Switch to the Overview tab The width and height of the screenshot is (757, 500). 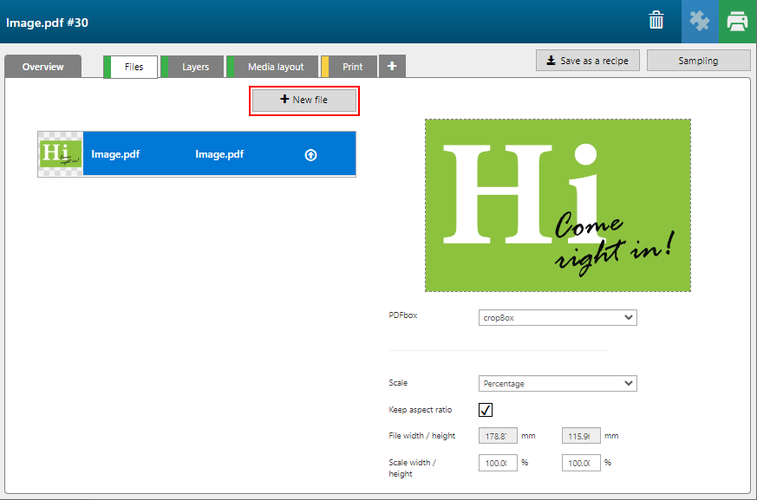pyautogui.click(x=43, y=67)
